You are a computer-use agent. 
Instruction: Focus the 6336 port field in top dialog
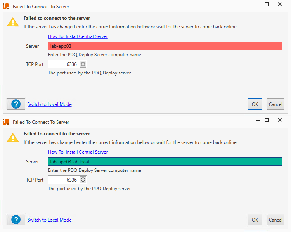(x=64, y=64)
